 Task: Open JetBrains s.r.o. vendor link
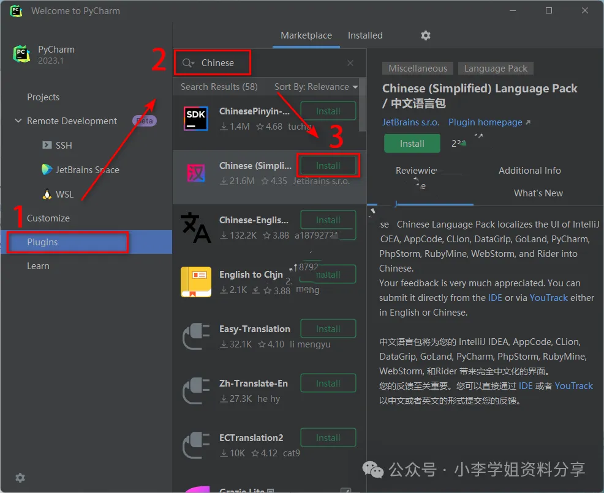click(410, 122)
